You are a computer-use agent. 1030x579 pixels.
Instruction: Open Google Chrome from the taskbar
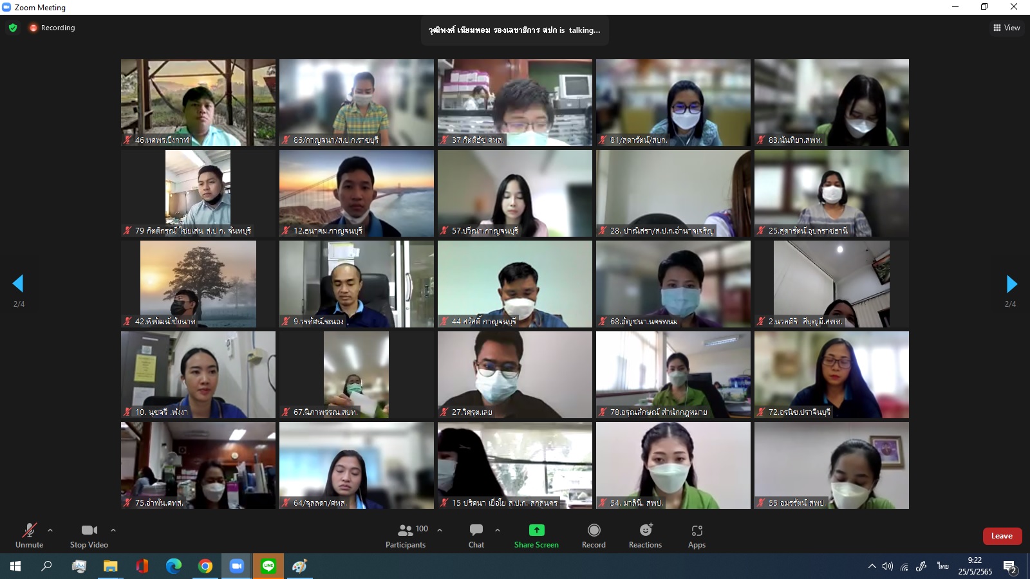(205, 566)
